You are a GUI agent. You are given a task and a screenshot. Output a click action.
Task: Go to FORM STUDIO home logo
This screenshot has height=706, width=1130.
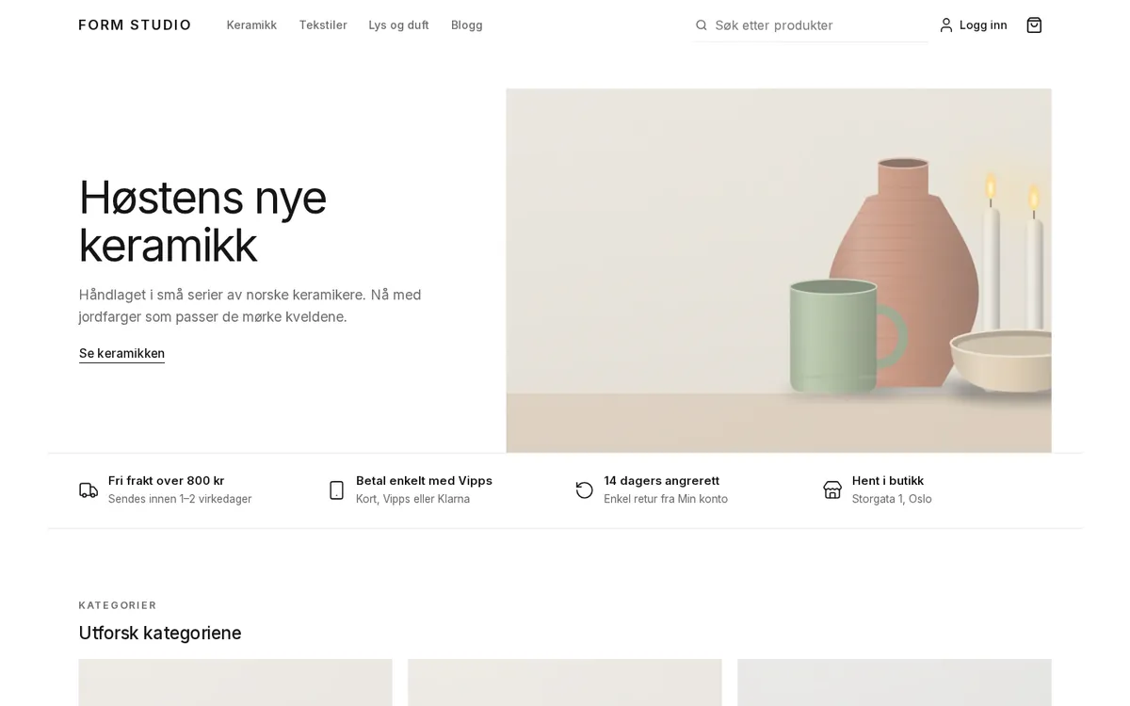click(x=135, y=25)
